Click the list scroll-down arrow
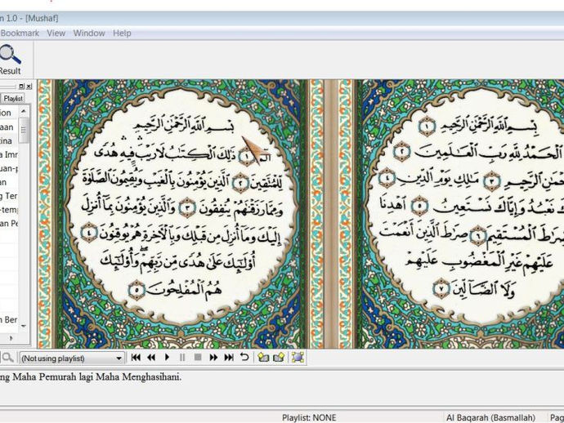This screenshot has height=423, width=564. pyautogui.click(x=24, y=326)
